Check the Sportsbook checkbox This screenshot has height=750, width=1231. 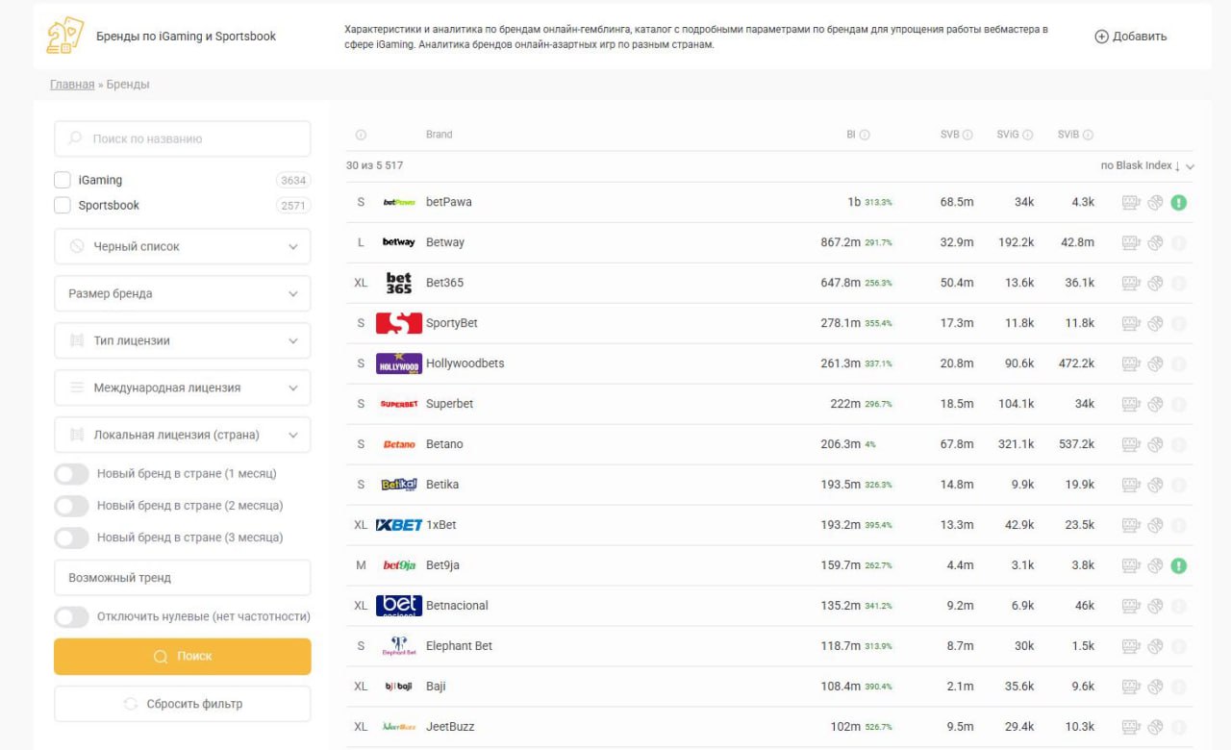tap(63, 205)
